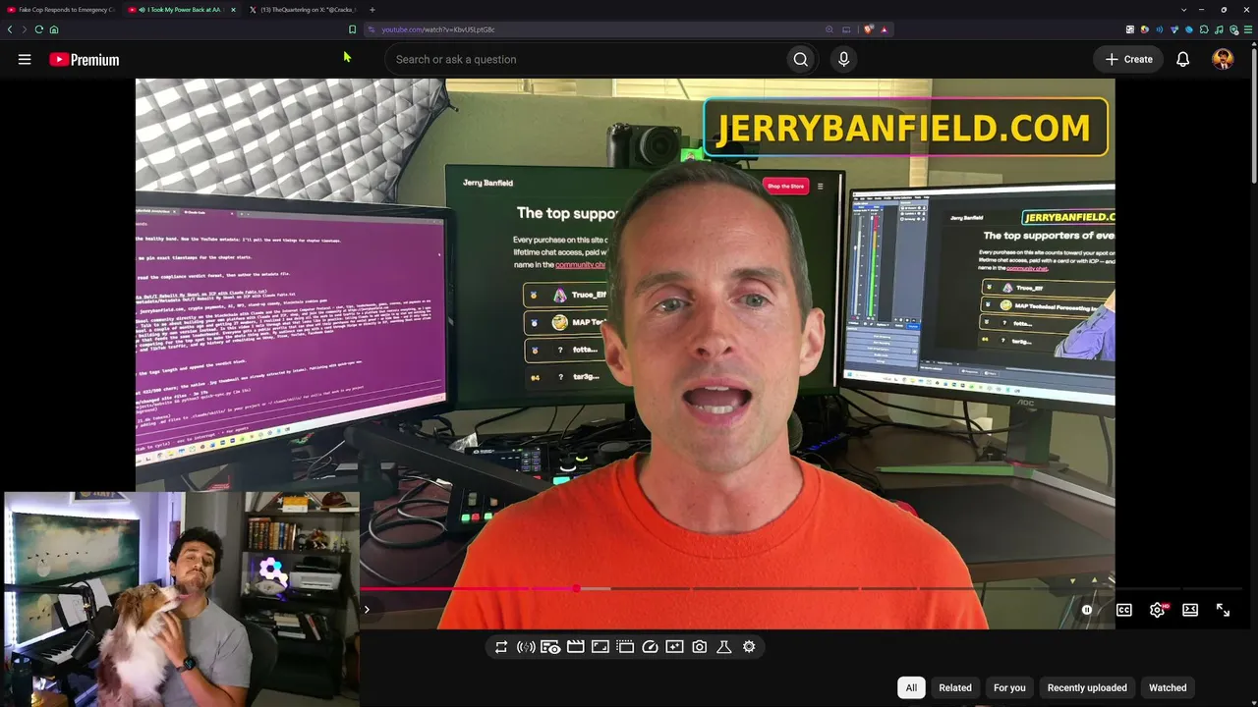Focus the YouTube search box
The width and height of the screenshot is (1258, 707).
coord(584,59)
